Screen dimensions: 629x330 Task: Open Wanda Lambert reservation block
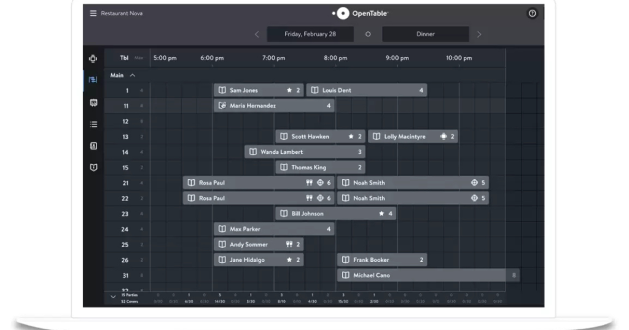pos(305,152)
